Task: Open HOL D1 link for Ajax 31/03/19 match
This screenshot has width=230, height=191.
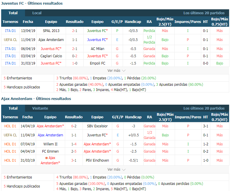Action: 10,160
